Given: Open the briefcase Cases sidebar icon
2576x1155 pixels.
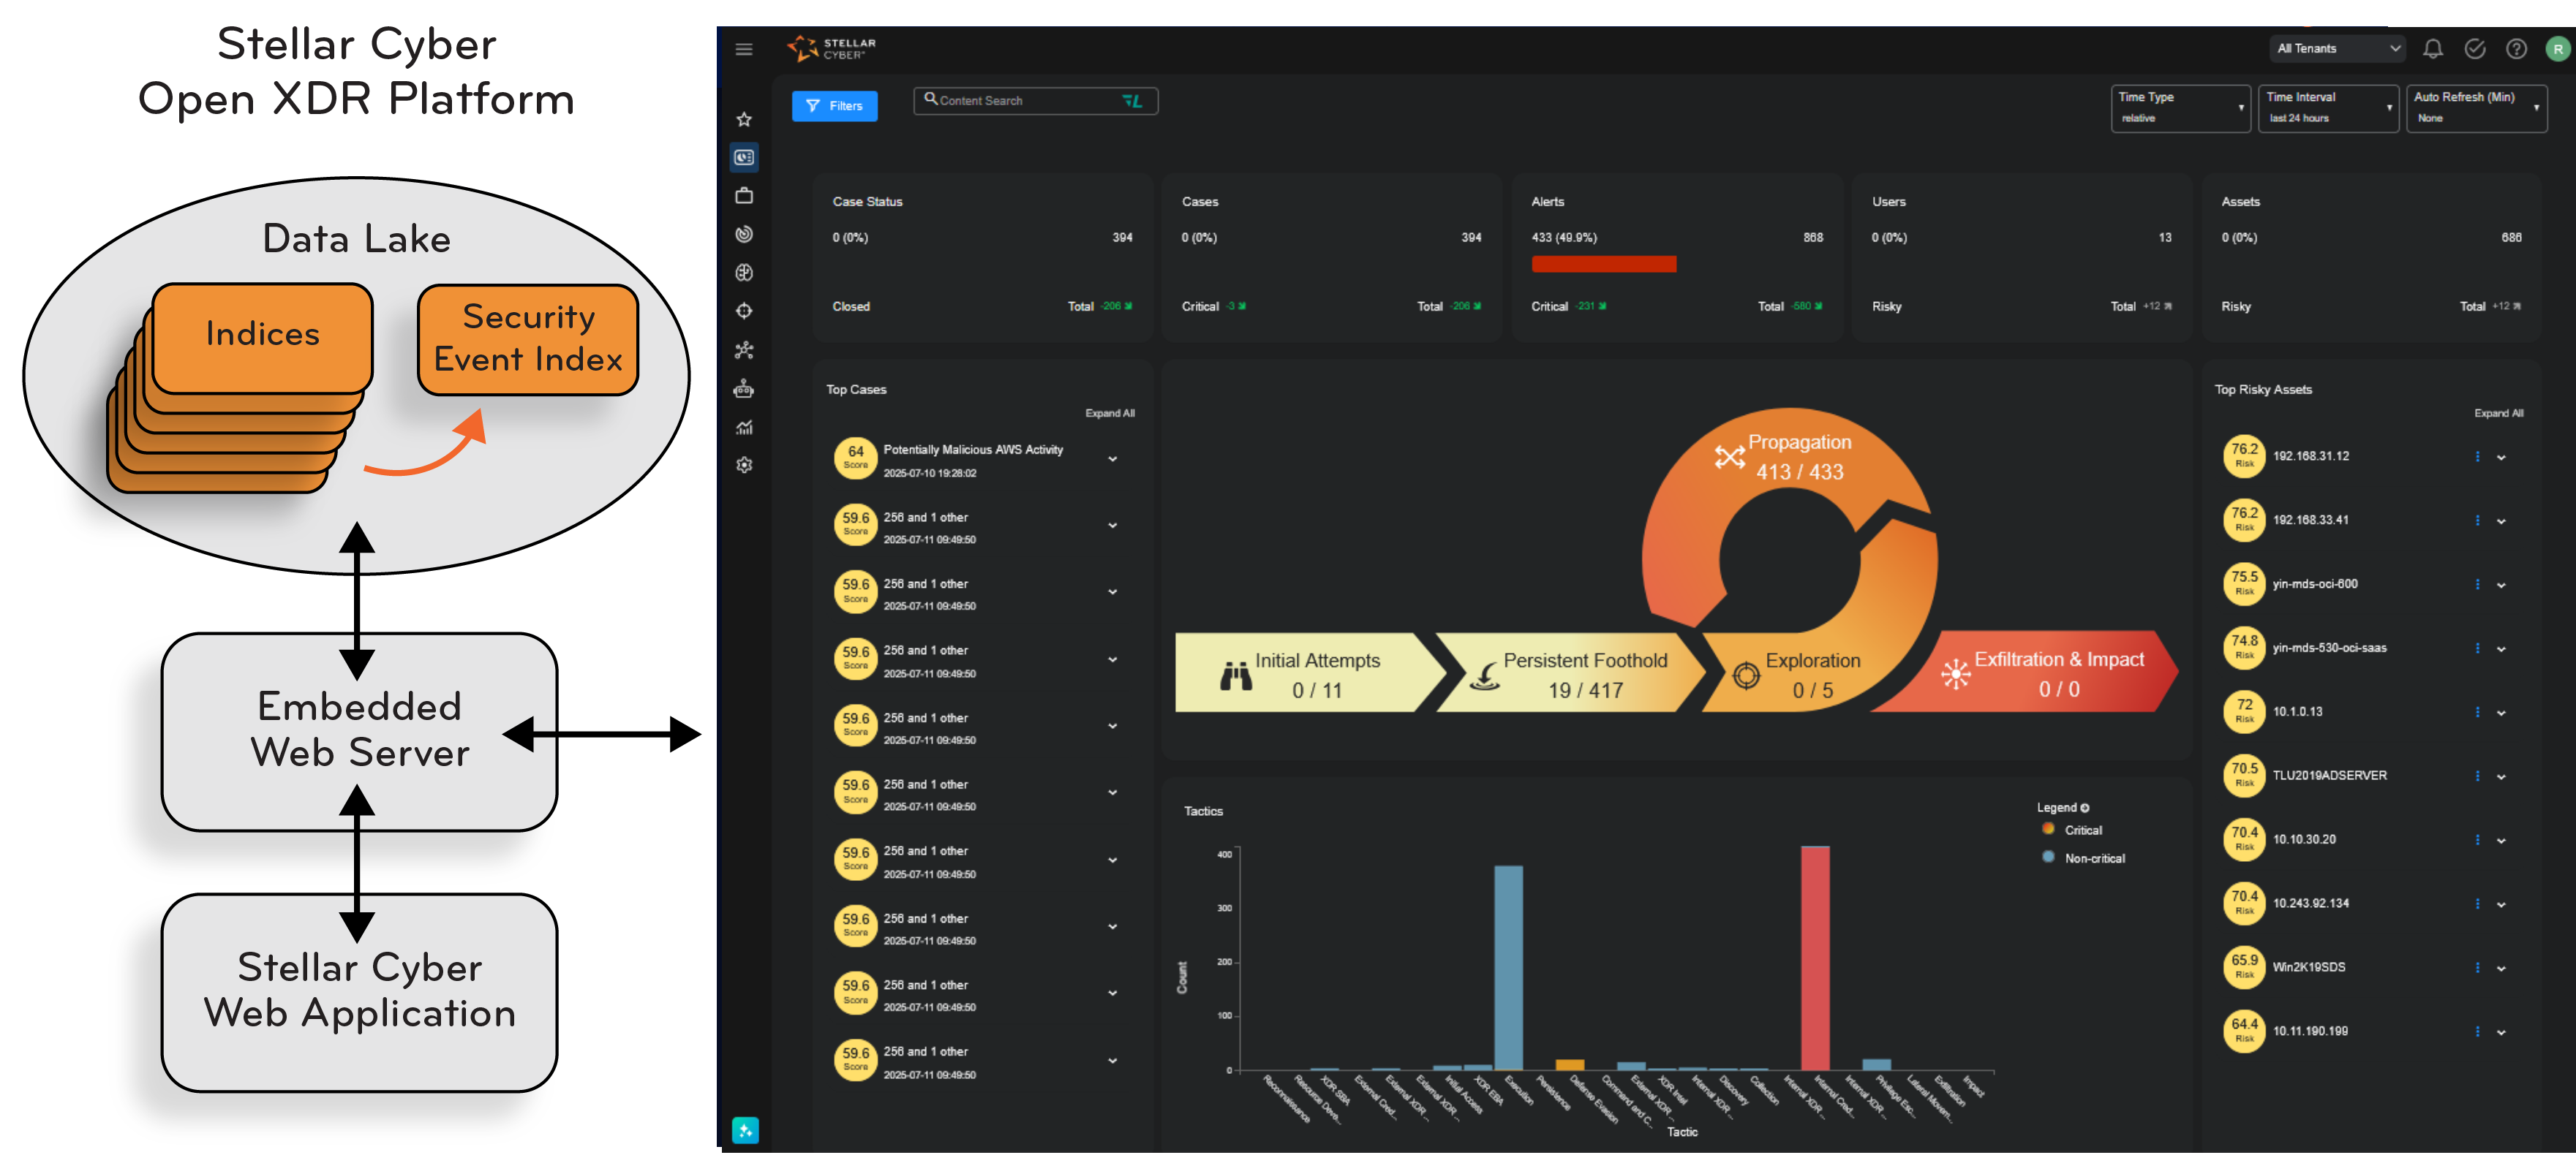Looking at the screenshot, I should pyautogui.click(x=744, y=196).
